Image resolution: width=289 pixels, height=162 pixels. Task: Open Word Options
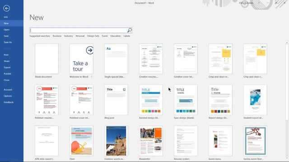coord(8,96)
